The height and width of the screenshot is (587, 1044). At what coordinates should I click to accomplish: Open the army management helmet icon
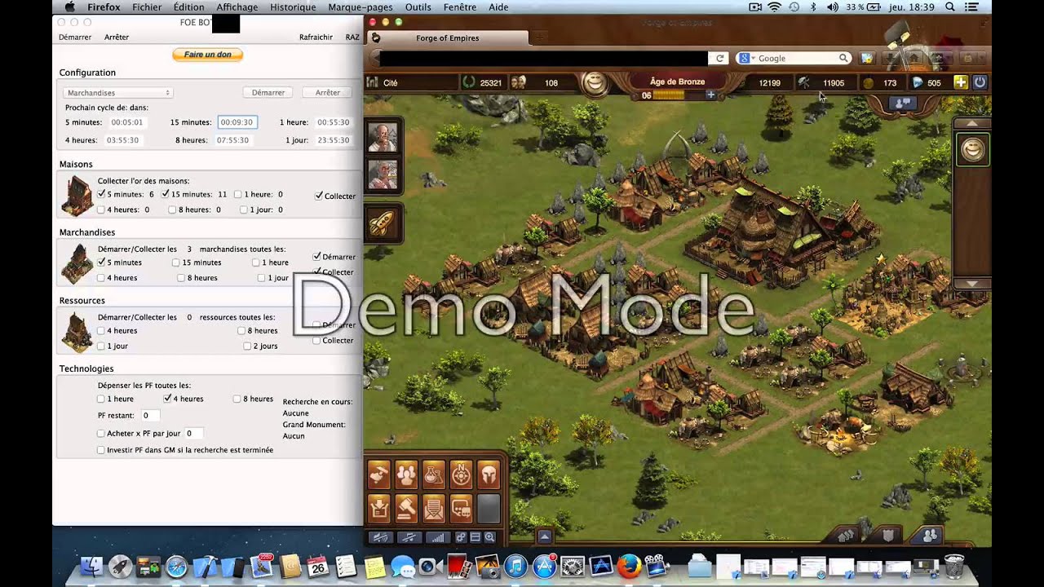pyautogui.click(x=488, y=474)
